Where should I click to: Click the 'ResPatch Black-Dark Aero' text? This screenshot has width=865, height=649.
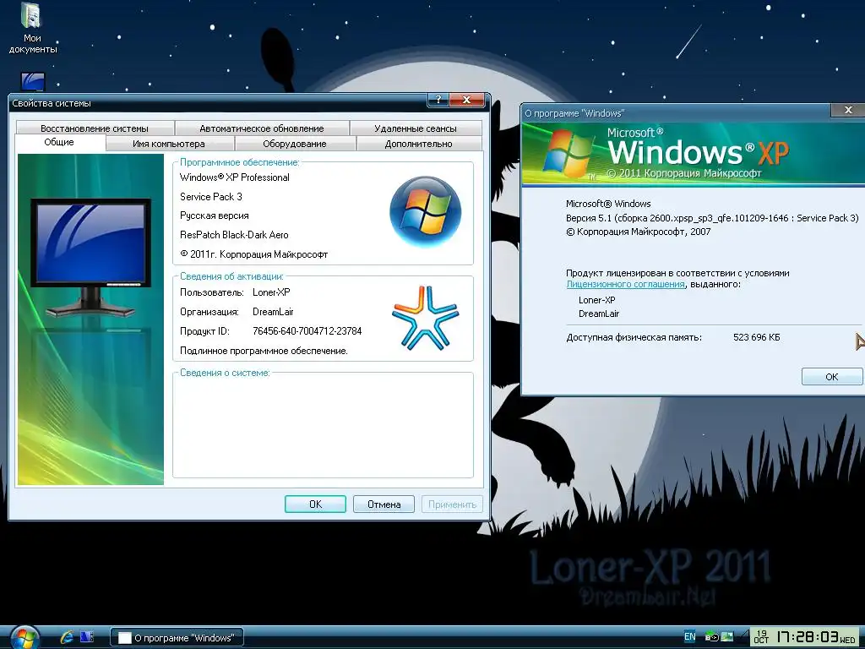234,235
